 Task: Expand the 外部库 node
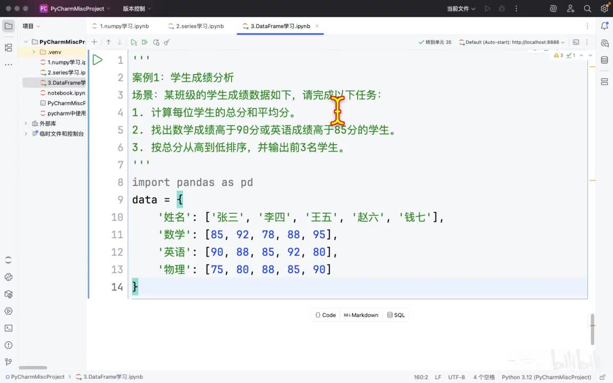coord(26,123)
